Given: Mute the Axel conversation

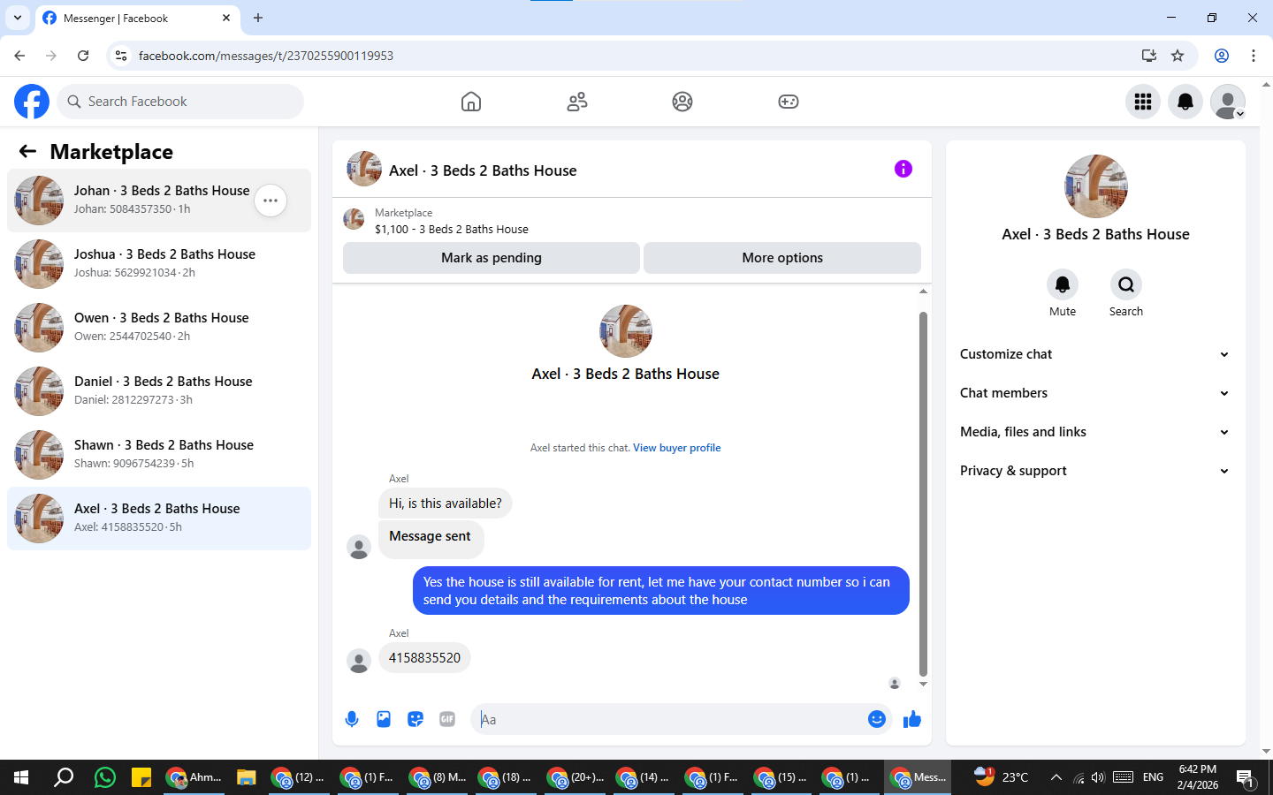Looking at the screenshot, I should click(x=1063, y=284).
